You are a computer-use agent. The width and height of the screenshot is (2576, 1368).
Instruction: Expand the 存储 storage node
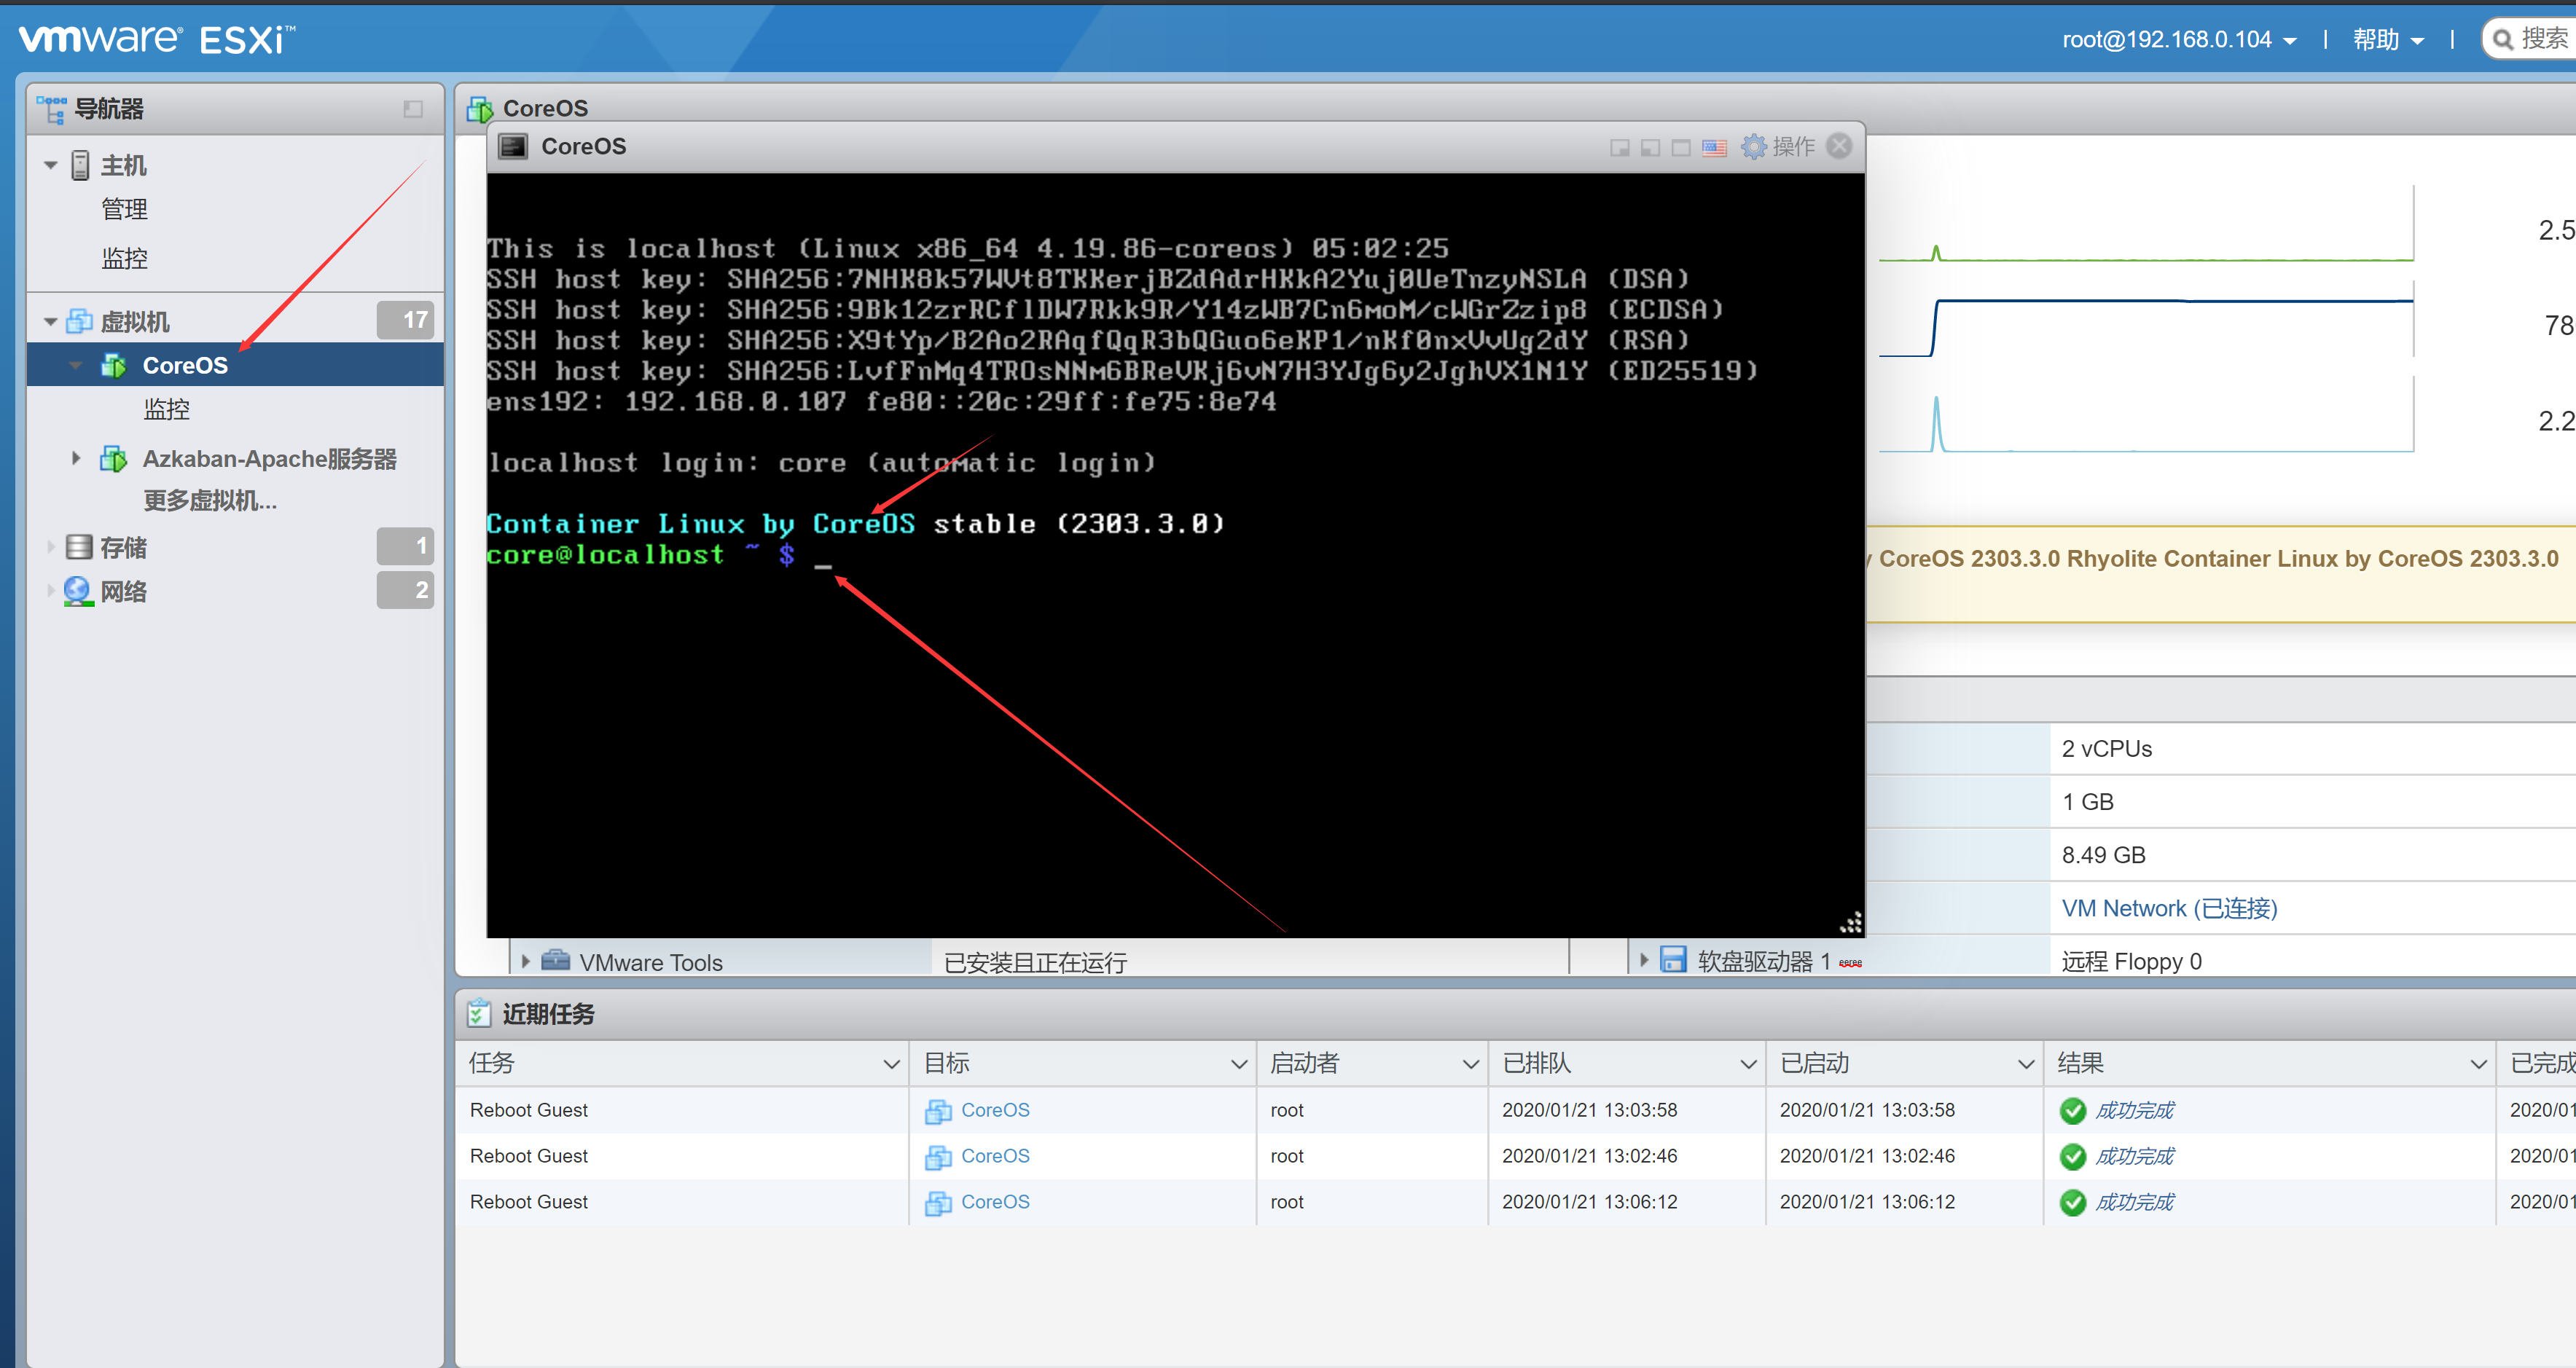(51, 546)
